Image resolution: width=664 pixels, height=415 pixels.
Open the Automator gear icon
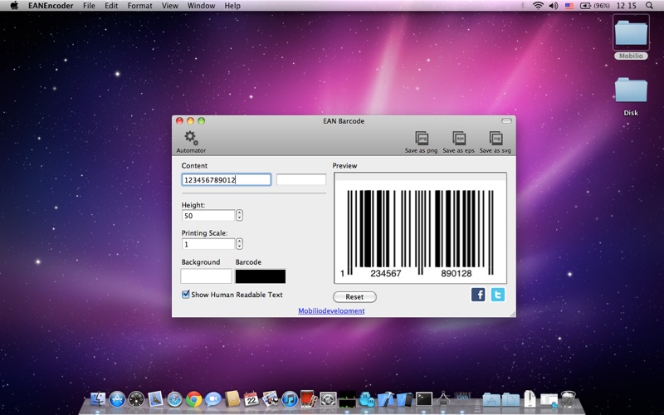[x=191, y=138]
